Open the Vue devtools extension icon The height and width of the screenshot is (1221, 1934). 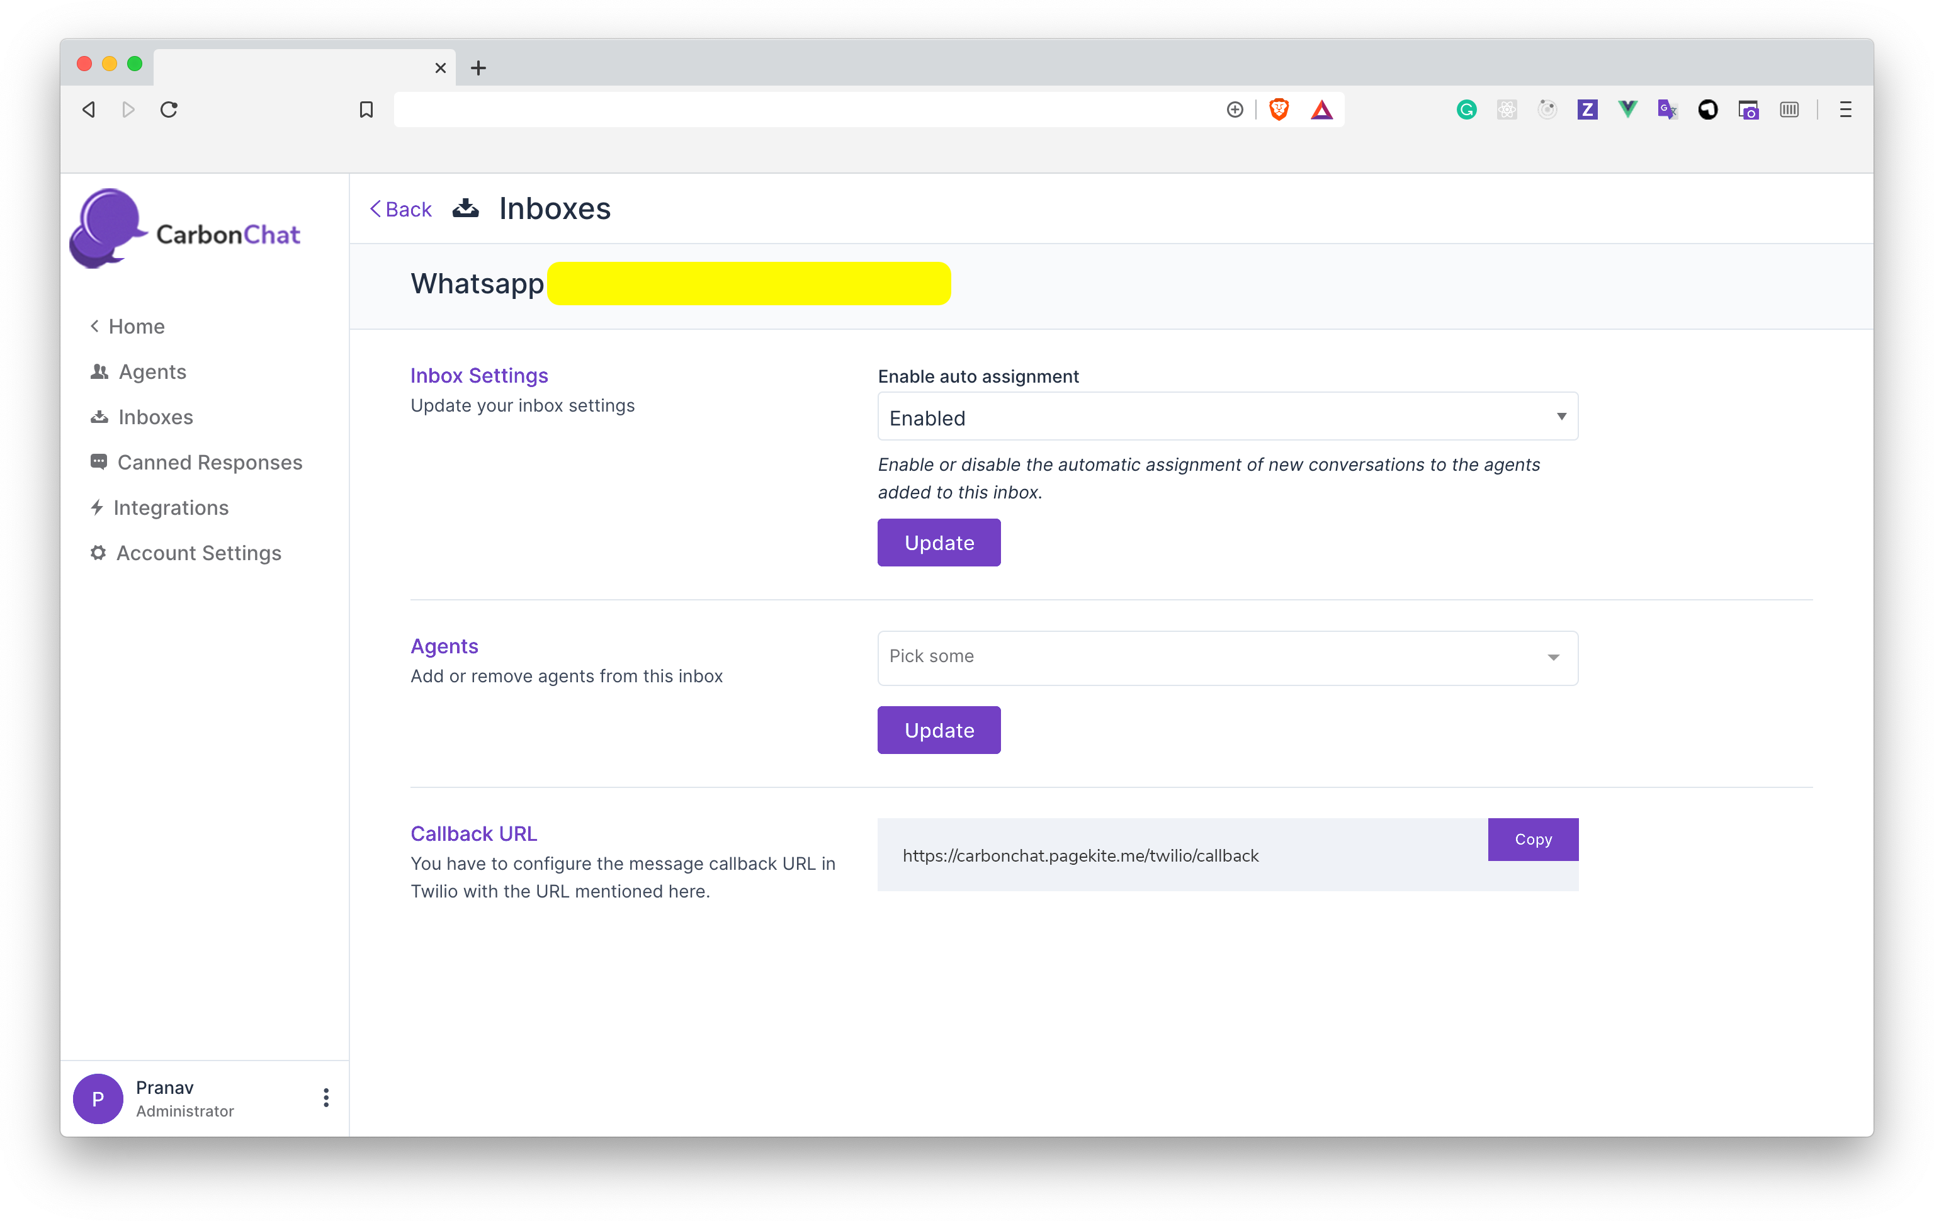point(1627,109)
